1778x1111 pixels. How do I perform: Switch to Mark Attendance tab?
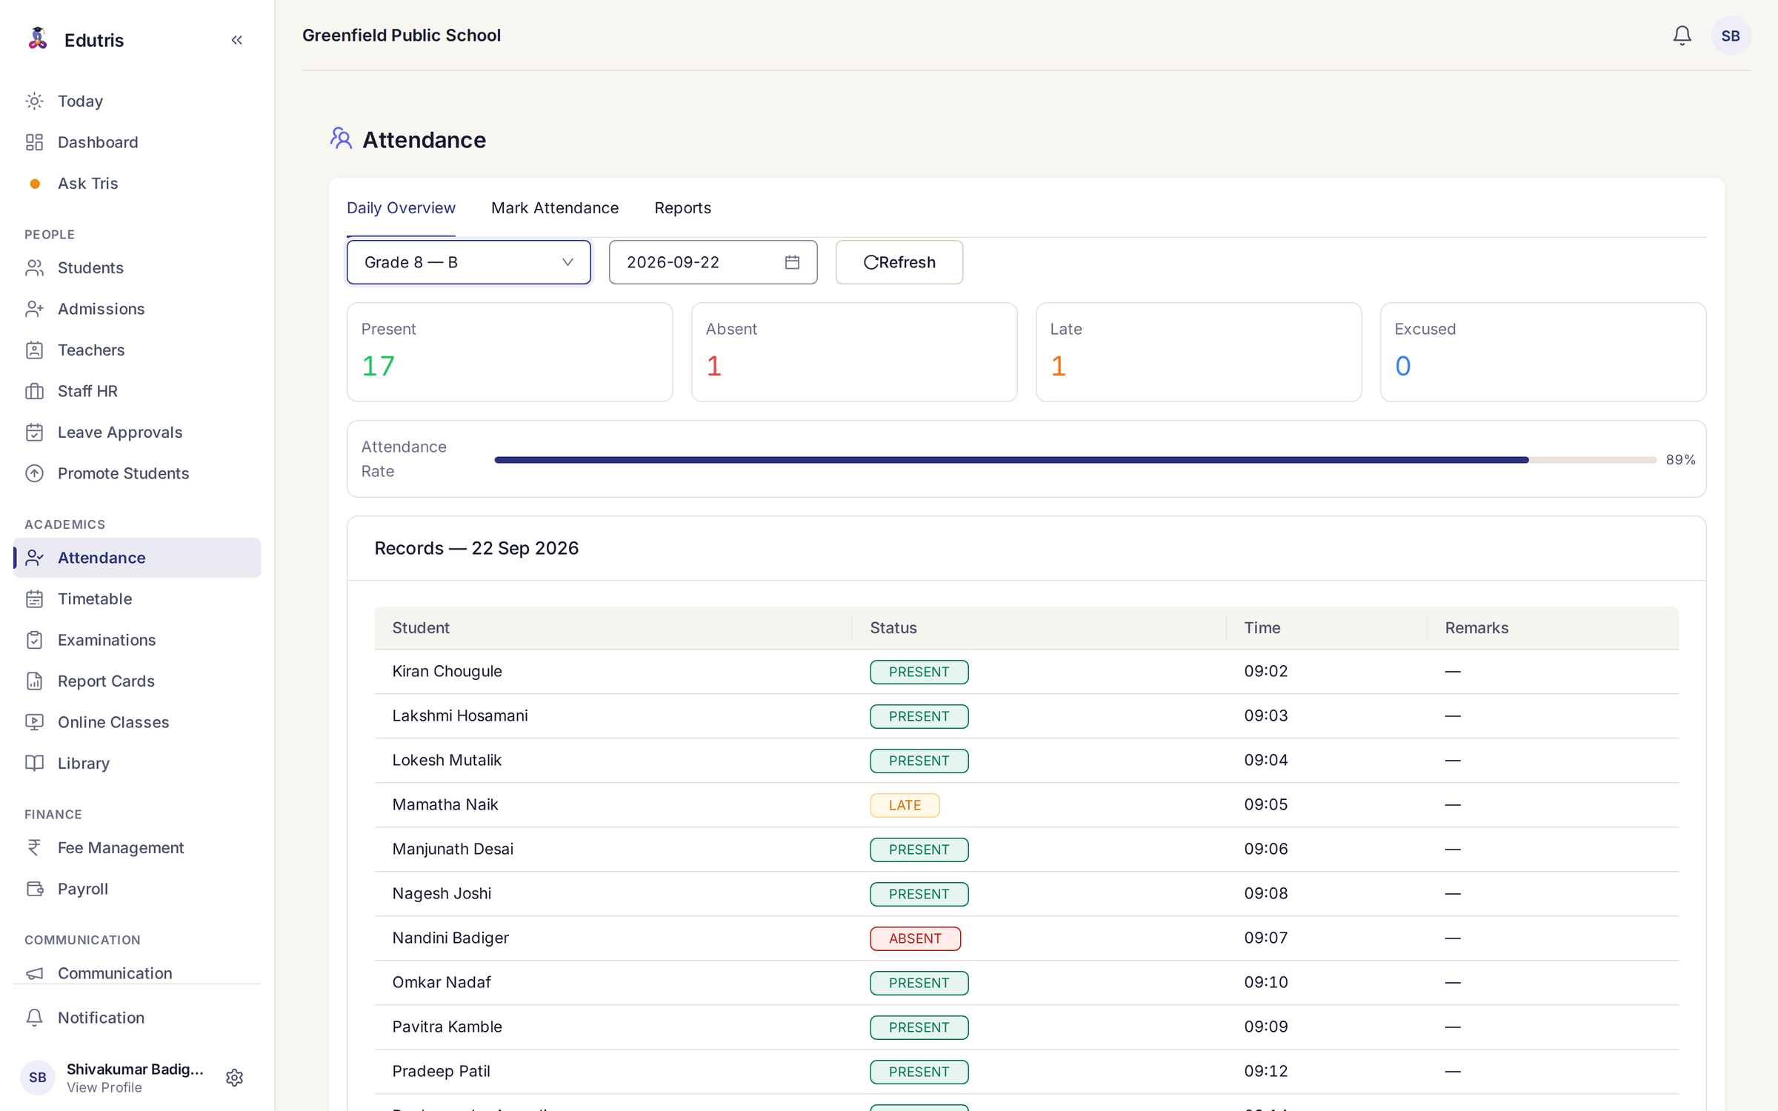click(x=554, y=208)
